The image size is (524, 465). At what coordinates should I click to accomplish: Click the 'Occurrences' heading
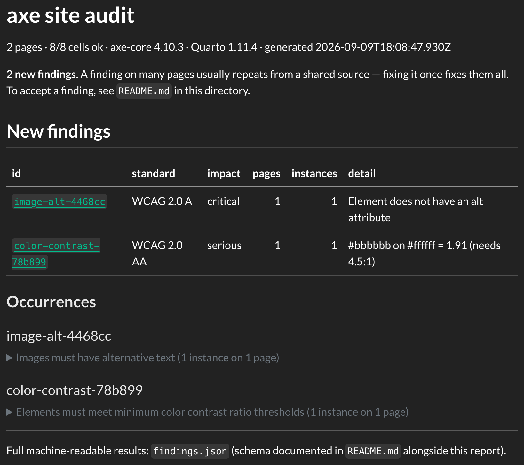pos(51,302)
